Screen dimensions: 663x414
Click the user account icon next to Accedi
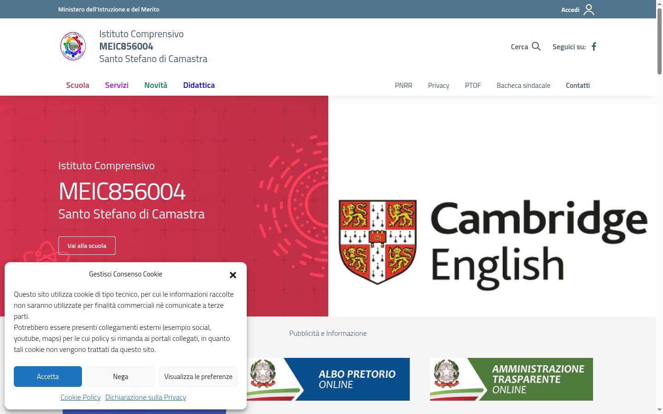click(589, 10)
